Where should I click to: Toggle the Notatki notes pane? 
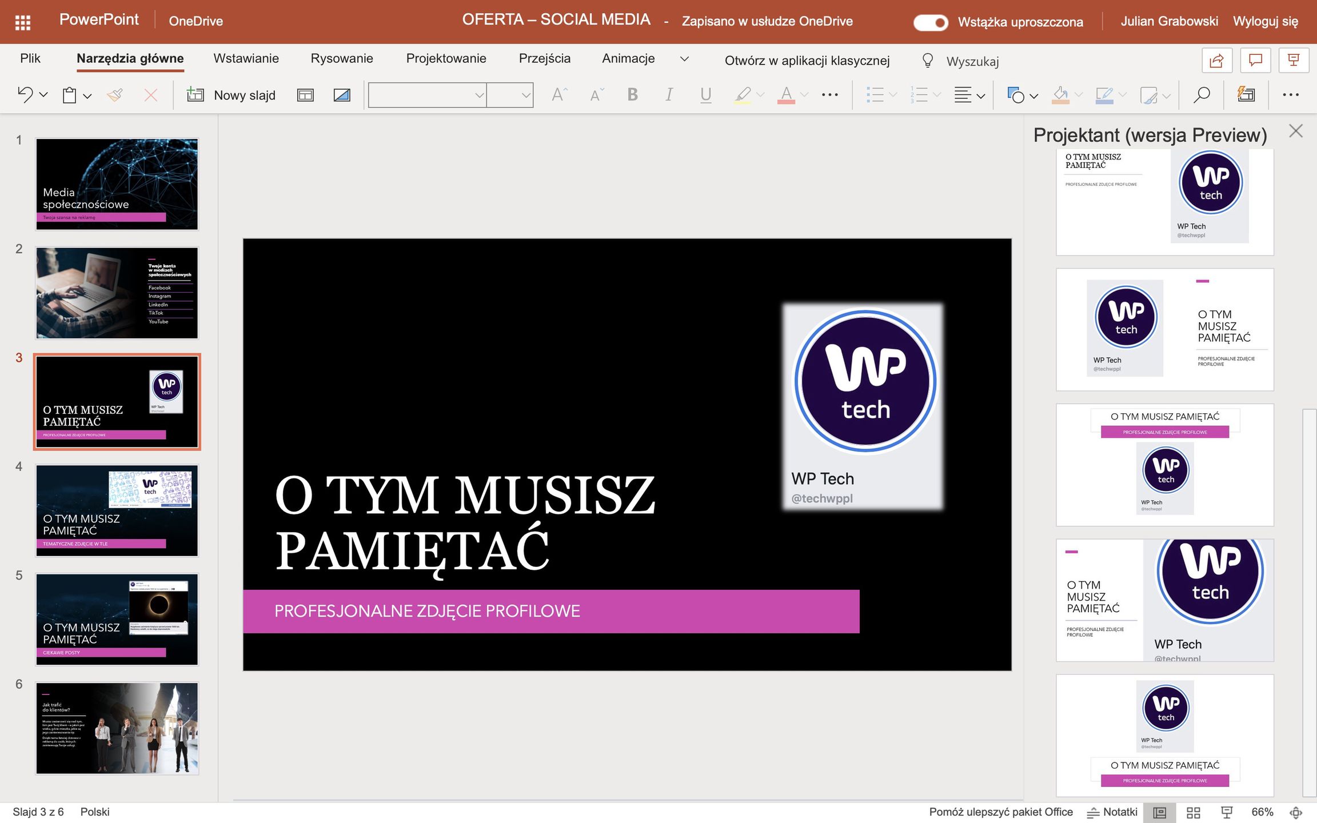click(x=1112, y=812)
